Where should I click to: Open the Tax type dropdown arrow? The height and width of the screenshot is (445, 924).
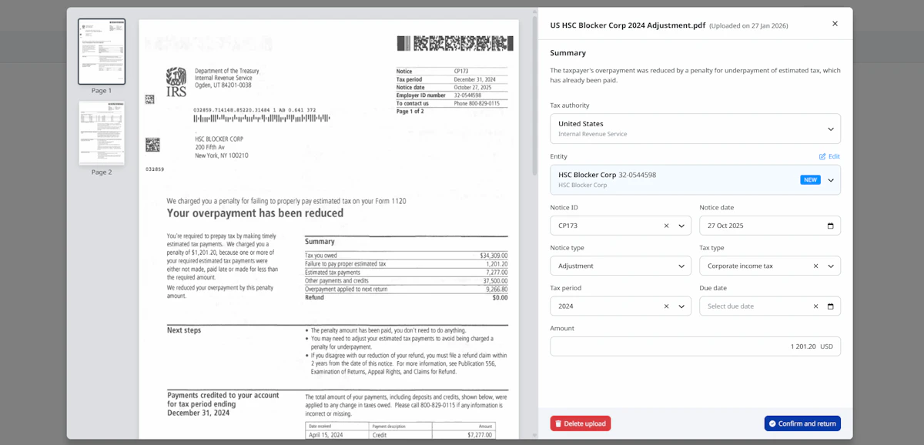pos(831,266)
